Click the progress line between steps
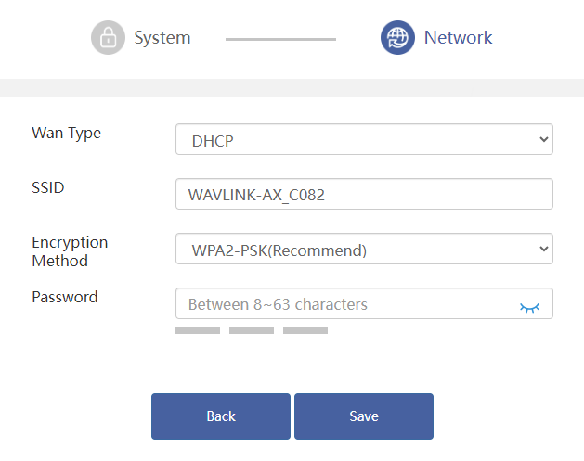 280,39
